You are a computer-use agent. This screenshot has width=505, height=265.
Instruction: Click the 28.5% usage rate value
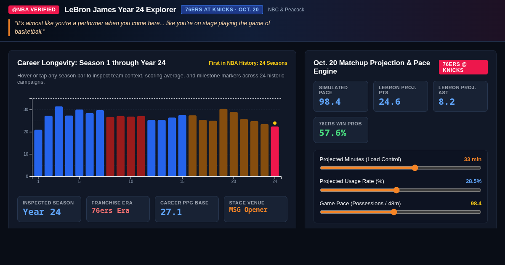(473, 181)
